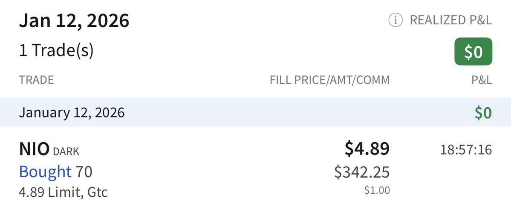Screen dimensions: 511x224
Task: Click the quantity 70 next to Bought
Action: [x=84, y=171]
